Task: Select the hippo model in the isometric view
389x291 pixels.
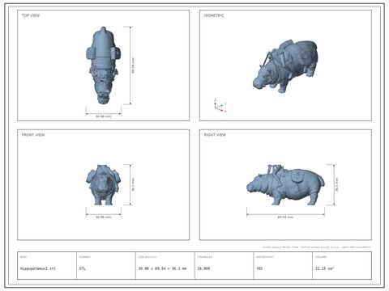Action: (x=285, y=66)
